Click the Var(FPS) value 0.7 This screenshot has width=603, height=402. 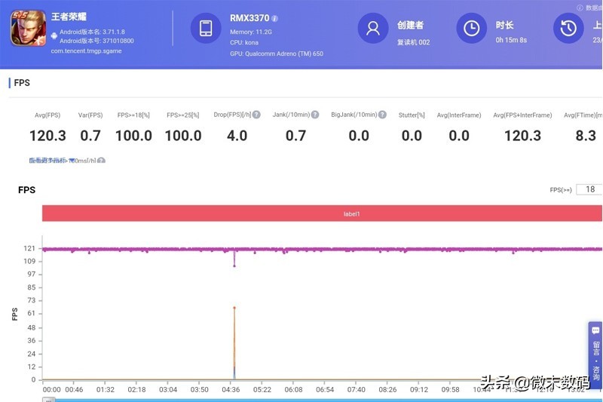[x=90, y=136]
